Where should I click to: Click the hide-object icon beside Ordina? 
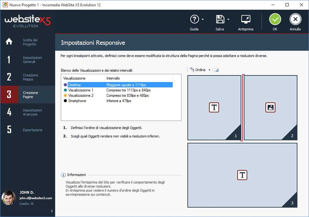point(216,70)
